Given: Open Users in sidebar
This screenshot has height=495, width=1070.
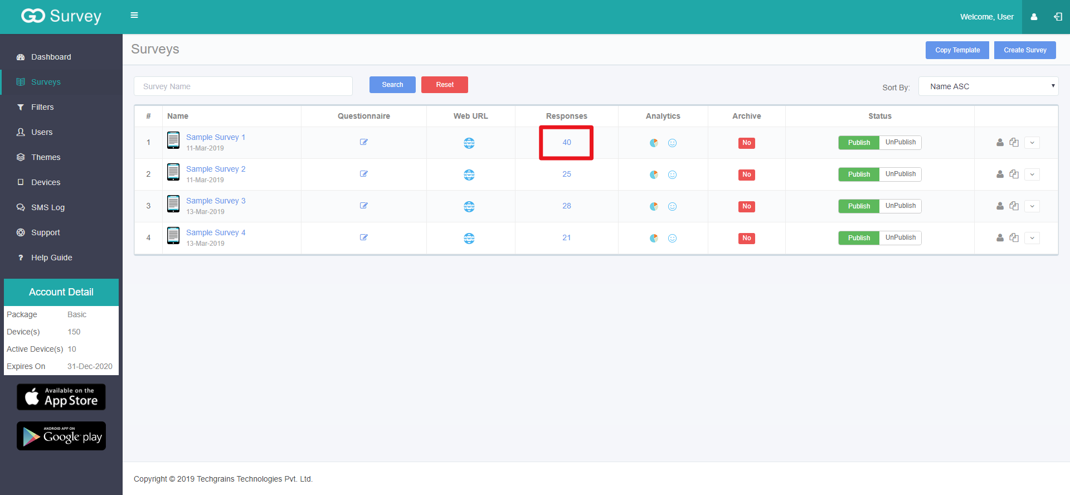Looking at the screenshot, I should tap(61, 132).
